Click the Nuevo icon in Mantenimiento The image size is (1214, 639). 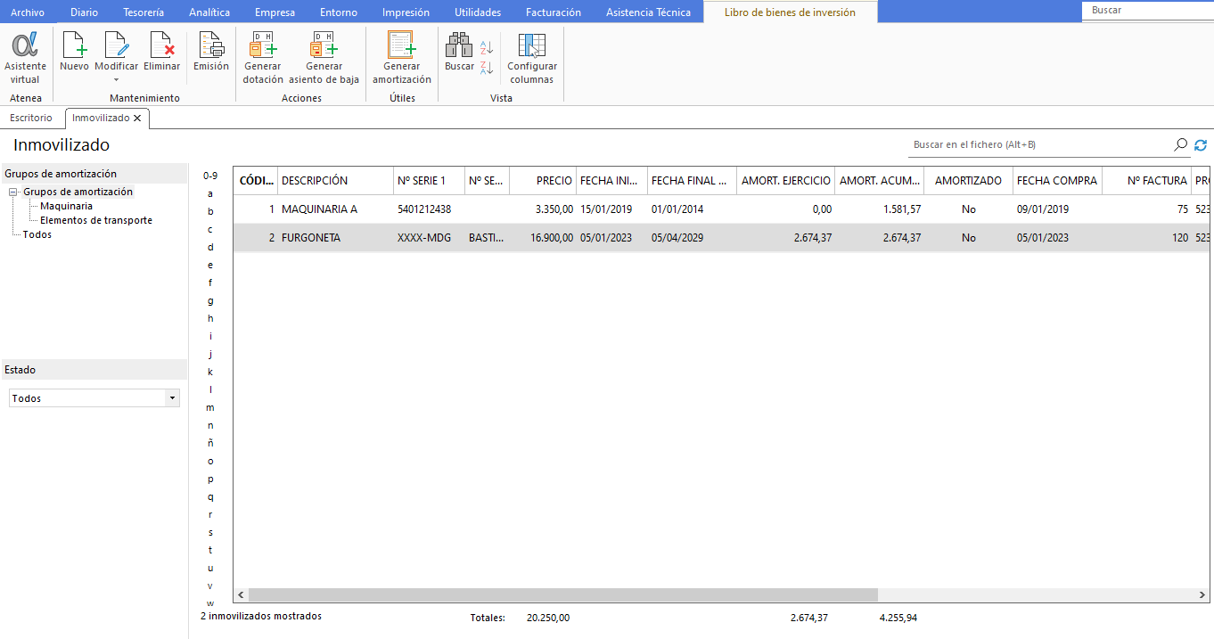coord(74,45)
